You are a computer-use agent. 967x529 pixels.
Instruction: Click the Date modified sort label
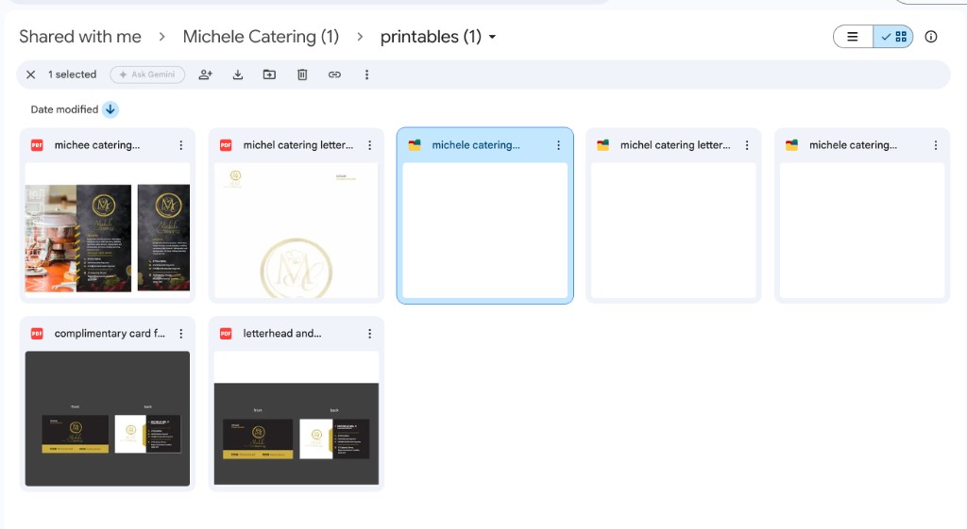[x=64, y=109]
